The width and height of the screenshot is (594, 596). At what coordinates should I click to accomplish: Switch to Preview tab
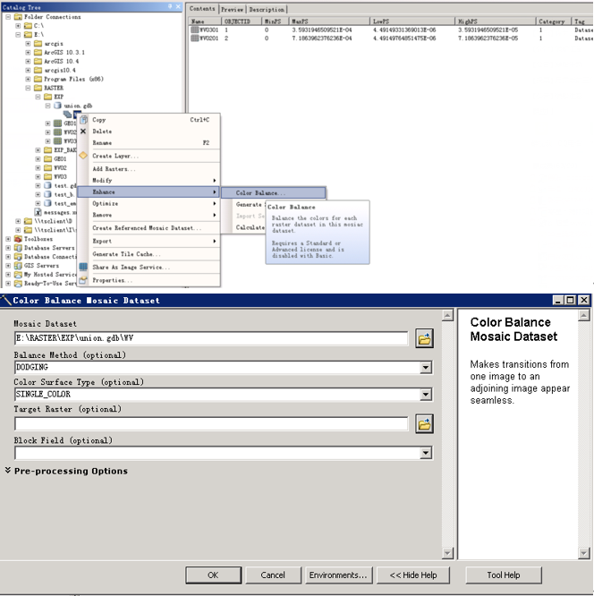tap(233, 9)
